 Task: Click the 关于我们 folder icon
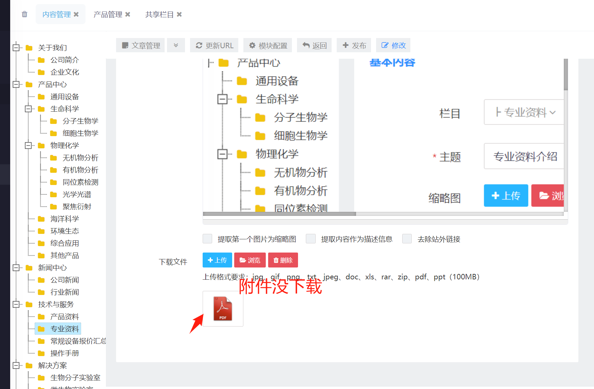[x=29, y=48]
